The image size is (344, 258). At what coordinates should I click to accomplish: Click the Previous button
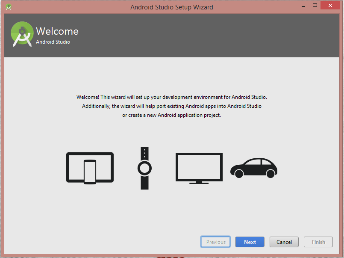click(216, 242)
